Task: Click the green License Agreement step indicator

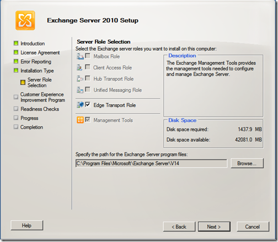Action: [16, 52]
